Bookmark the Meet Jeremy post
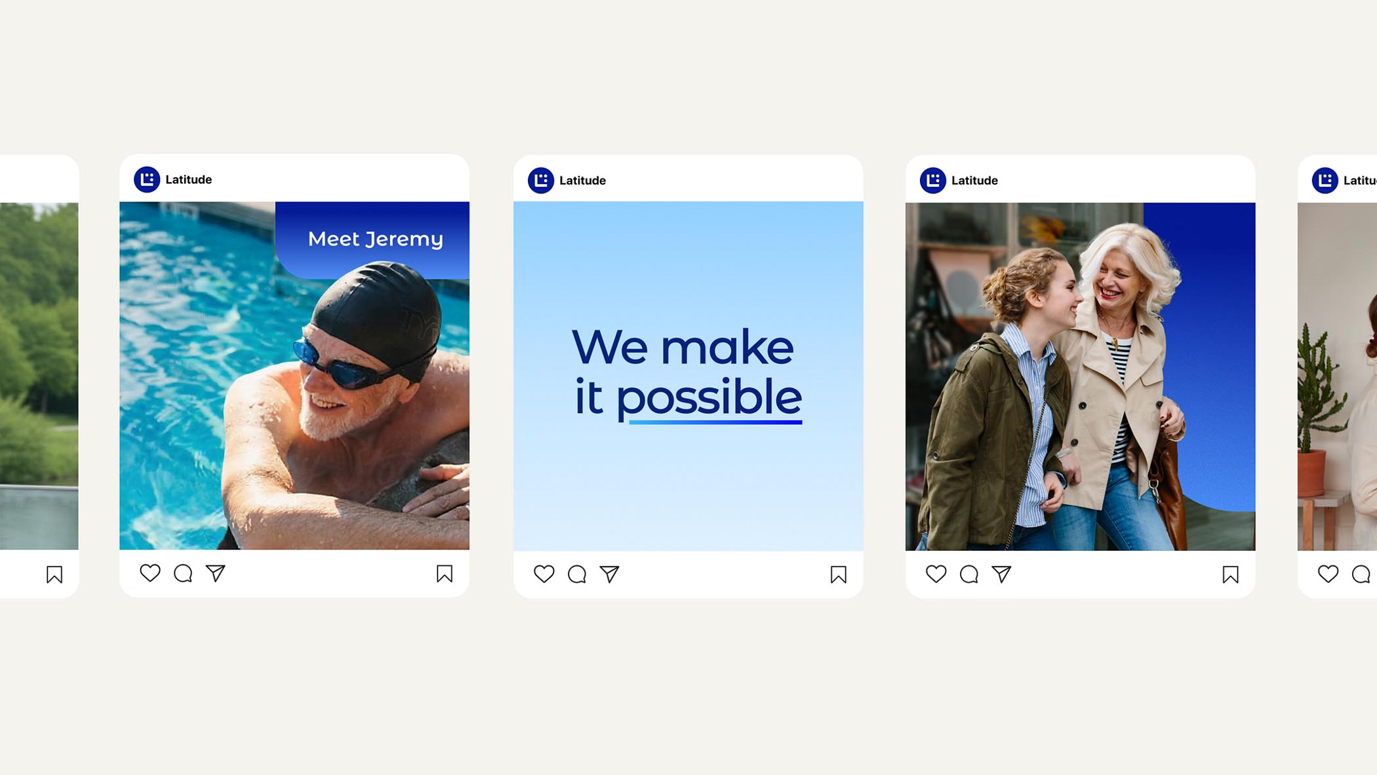Viewport: 1377px width, 775px height. click(445, 574)
